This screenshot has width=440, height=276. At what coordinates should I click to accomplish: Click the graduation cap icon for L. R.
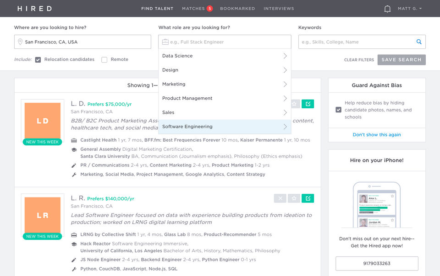pyautogui.click(x=74, y=244)
